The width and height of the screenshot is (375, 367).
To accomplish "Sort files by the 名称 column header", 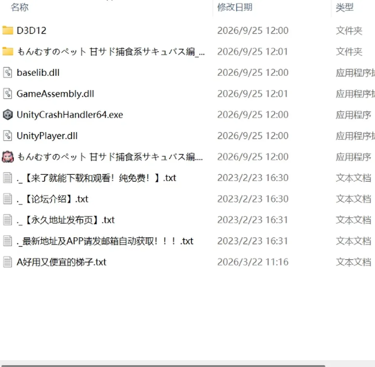I will tap(20, 7).
